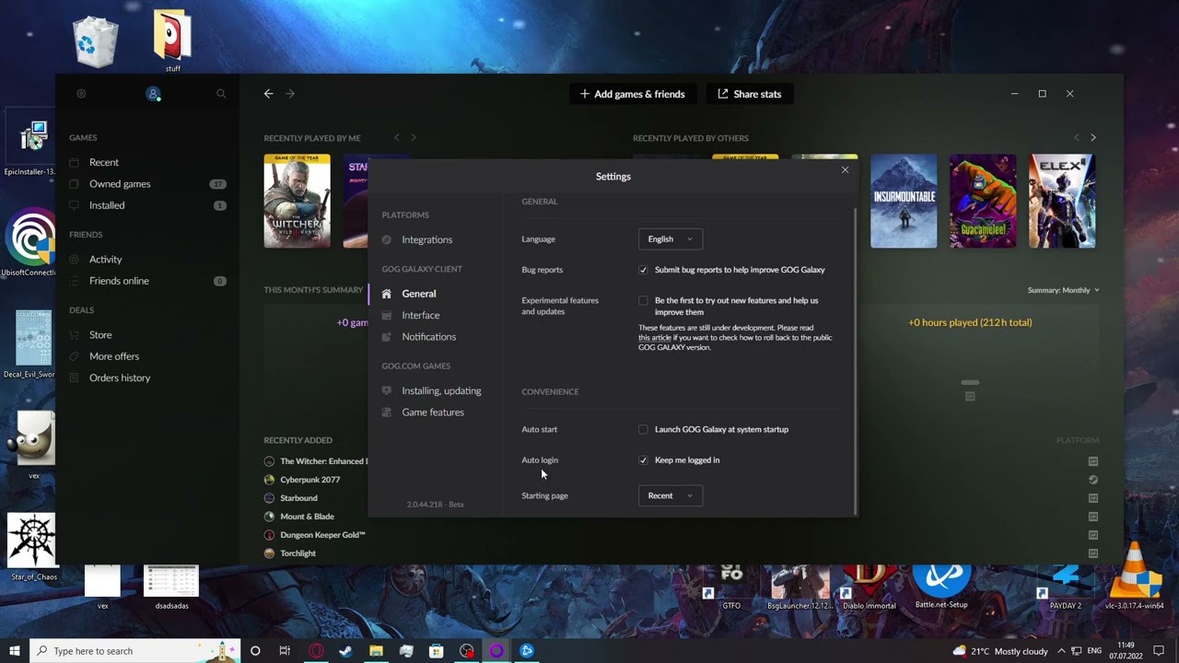The height and width of the screenshot is (663, 1179).
Task: Show next recently played by others
Action: pyautogui.click(x=1093, y=137)
